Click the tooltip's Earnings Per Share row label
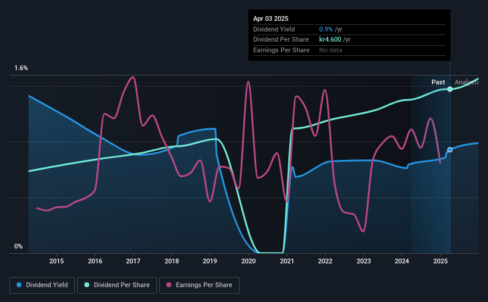 click(x=281, y=50)
